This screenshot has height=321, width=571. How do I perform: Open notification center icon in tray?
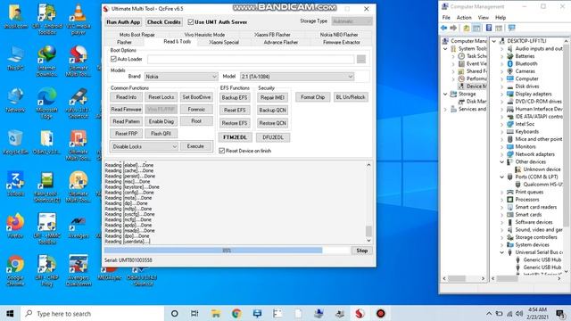click(x=560, y=313)
